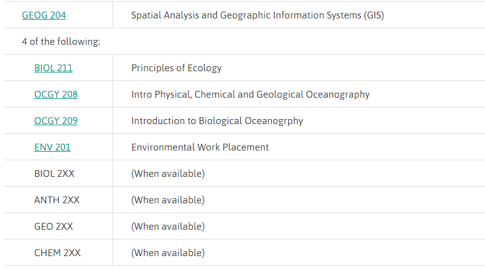Click the CHEM 2XX course code
This screenshot has height=269, width=485.
(x=57, y=253)
